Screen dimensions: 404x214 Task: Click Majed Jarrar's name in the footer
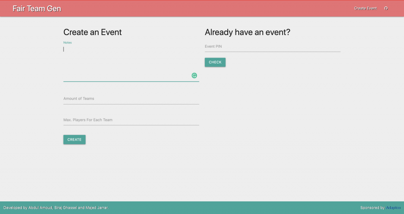(x=97, y=208)
